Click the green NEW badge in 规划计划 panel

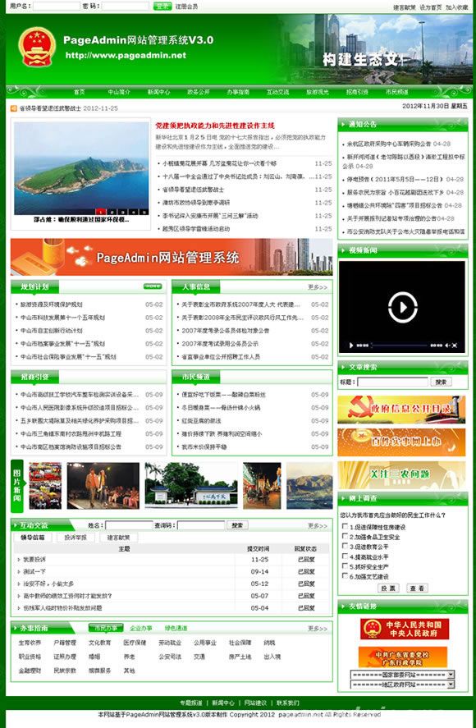click(x=153, y=286)
